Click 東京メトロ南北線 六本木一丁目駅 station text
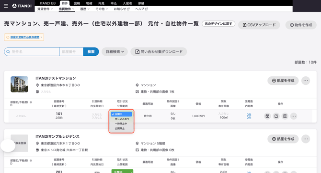Viewport: 321px width, 173px height. point(64,150)
